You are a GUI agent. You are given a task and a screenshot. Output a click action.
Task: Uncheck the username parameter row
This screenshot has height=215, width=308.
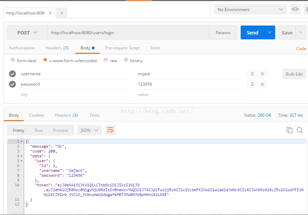coord(12,74)
